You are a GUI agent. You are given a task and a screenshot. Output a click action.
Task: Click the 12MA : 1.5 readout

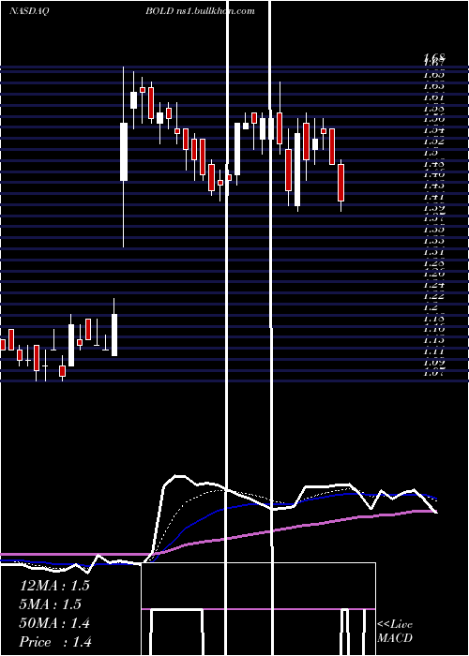tap(54, 586)
